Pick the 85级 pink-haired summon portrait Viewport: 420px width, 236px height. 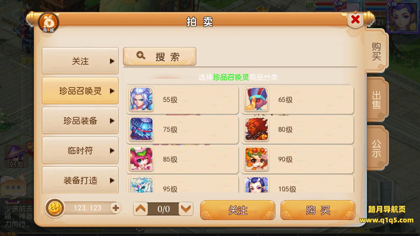[x=141, y=159]
